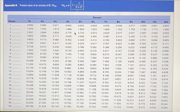Click the value 25.808 in period 30
Viewport: 180px width, 112px height.
click(30, 99)
